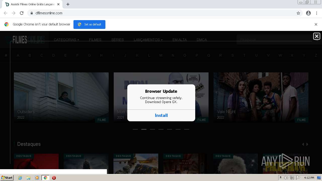This screenshot has width=322, height=181.
Task: Open Chrome profile avatar menu
Action: pyautogui.click(x=308, y=13)
